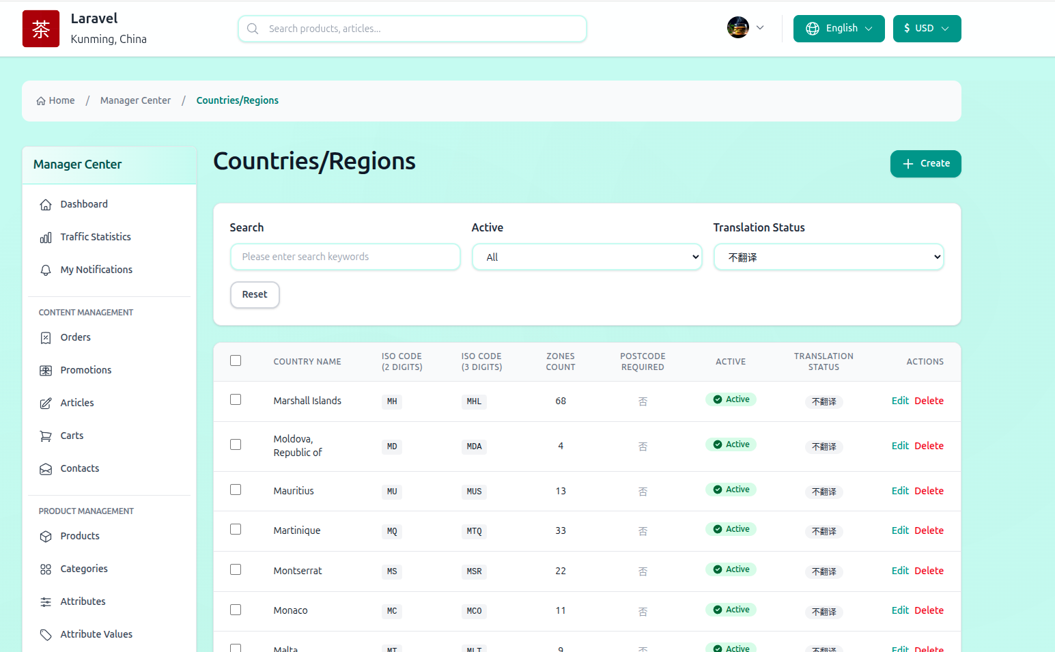This screenshot has height=652, width=1055.
Task: Click the Traffic Statistics bar chart icon
Action: click(46, 238)
